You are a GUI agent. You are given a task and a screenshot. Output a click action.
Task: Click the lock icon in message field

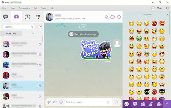tap(108, 102)
